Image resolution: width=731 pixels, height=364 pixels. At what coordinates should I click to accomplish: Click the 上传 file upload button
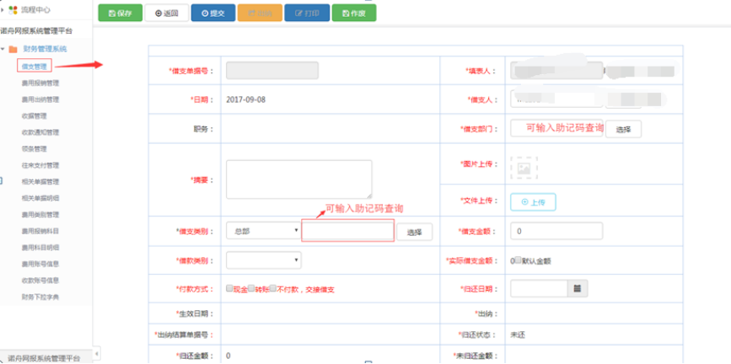tap(533, 202)
